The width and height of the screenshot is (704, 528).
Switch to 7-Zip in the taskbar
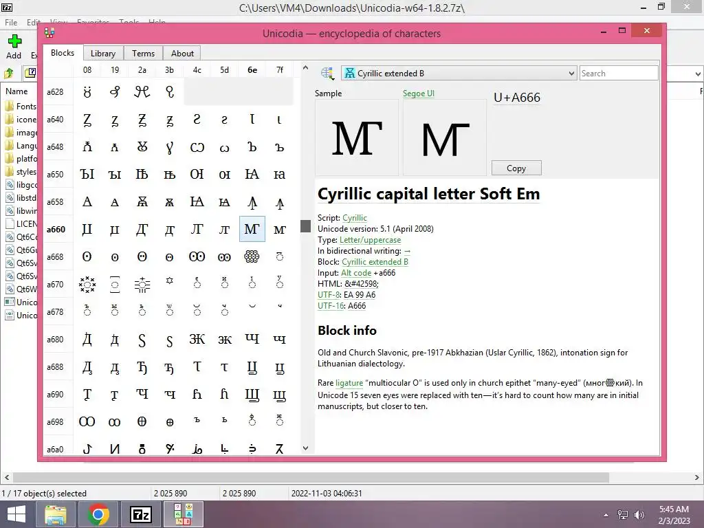coord(140,514)
